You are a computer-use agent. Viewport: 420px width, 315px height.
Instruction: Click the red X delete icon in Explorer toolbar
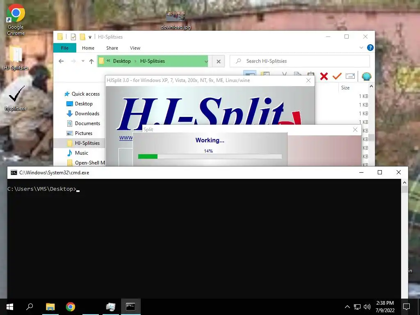pos(324,76)
